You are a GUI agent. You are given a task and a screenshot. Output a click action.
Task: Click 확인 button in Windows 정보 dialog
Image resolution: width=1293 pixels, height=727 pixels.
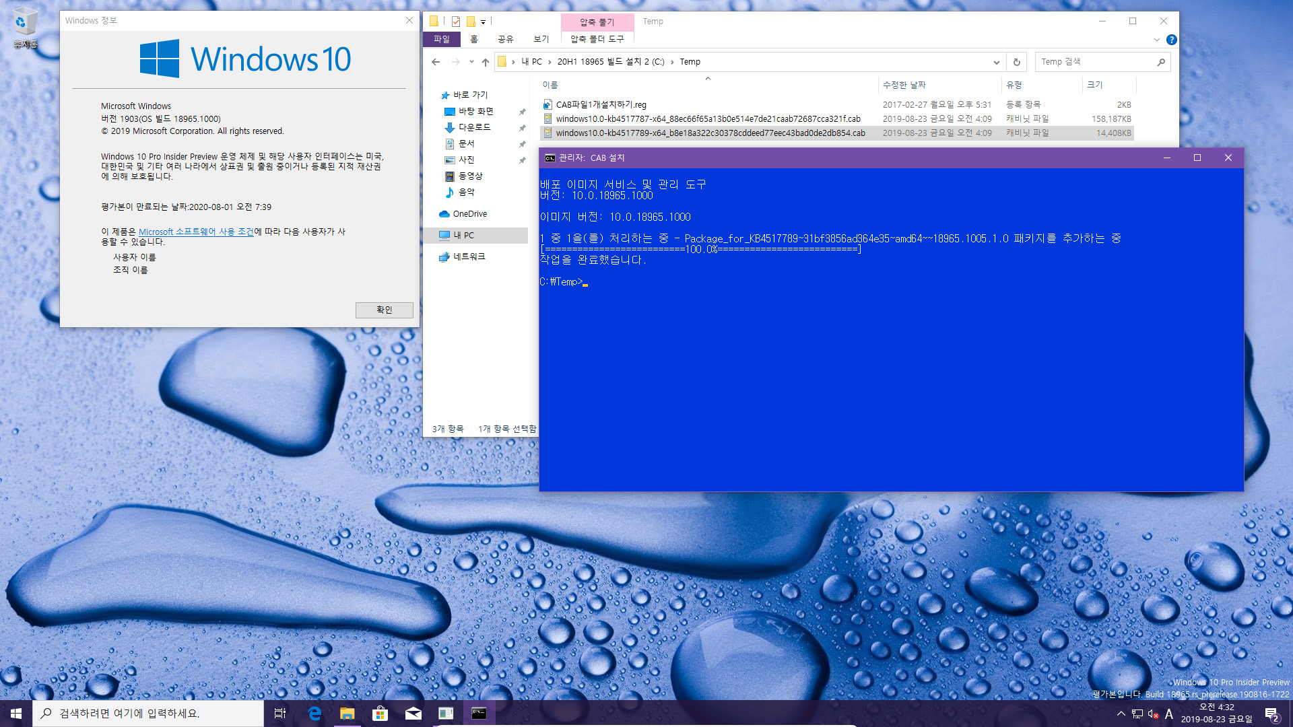click(x=384, y=310)
